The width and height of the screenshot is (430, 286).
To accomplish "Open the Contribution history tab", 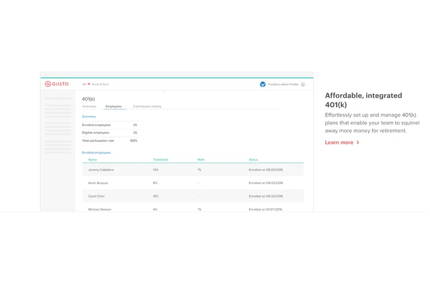I will click(x=147, y=106).
